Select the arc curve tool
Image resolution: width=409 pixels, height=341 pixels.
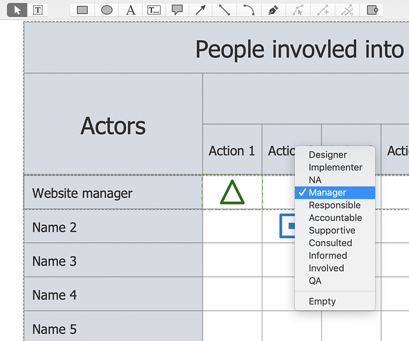pos(249,10)
